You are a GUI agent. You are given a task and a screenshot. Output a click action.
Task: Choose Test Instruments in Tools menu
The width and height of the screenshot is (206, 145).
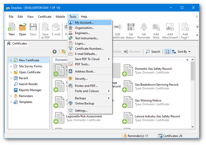pos(90,38)
